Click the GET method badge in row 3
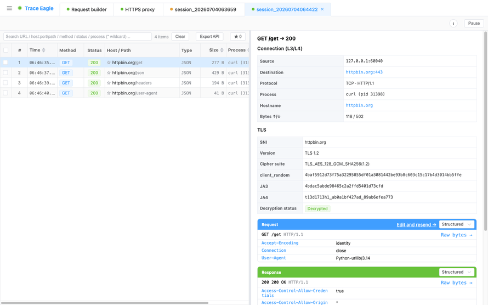Image resolution: width=488 pixels, height=305 pixels. click(66, 83)
